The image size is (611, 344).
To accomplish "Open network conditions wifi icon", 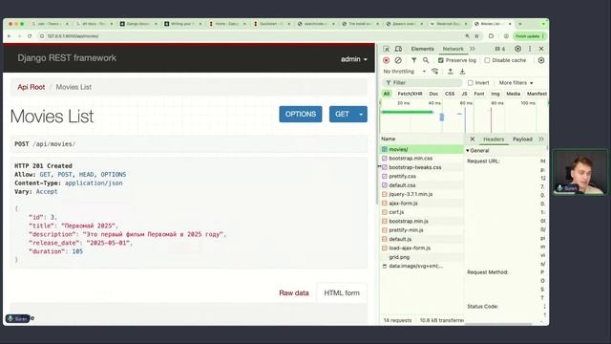I will pos(435,72).
